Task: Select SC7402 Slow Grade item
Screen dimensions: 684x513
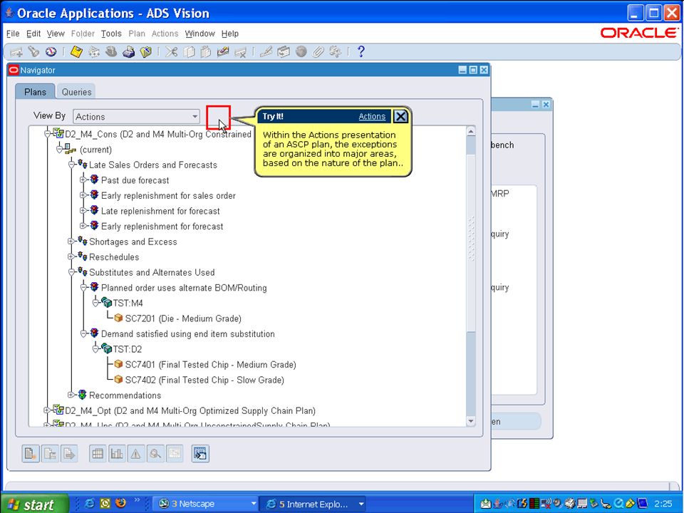Action: click(204, 380)
